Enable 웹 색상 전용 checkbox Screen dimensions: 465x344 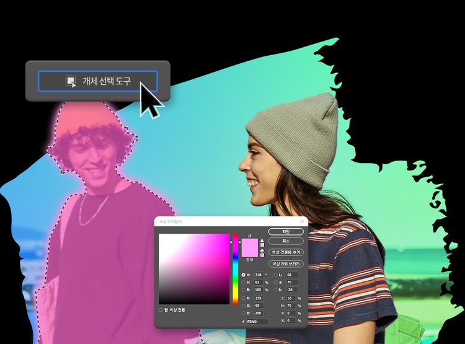click(161, 310)
